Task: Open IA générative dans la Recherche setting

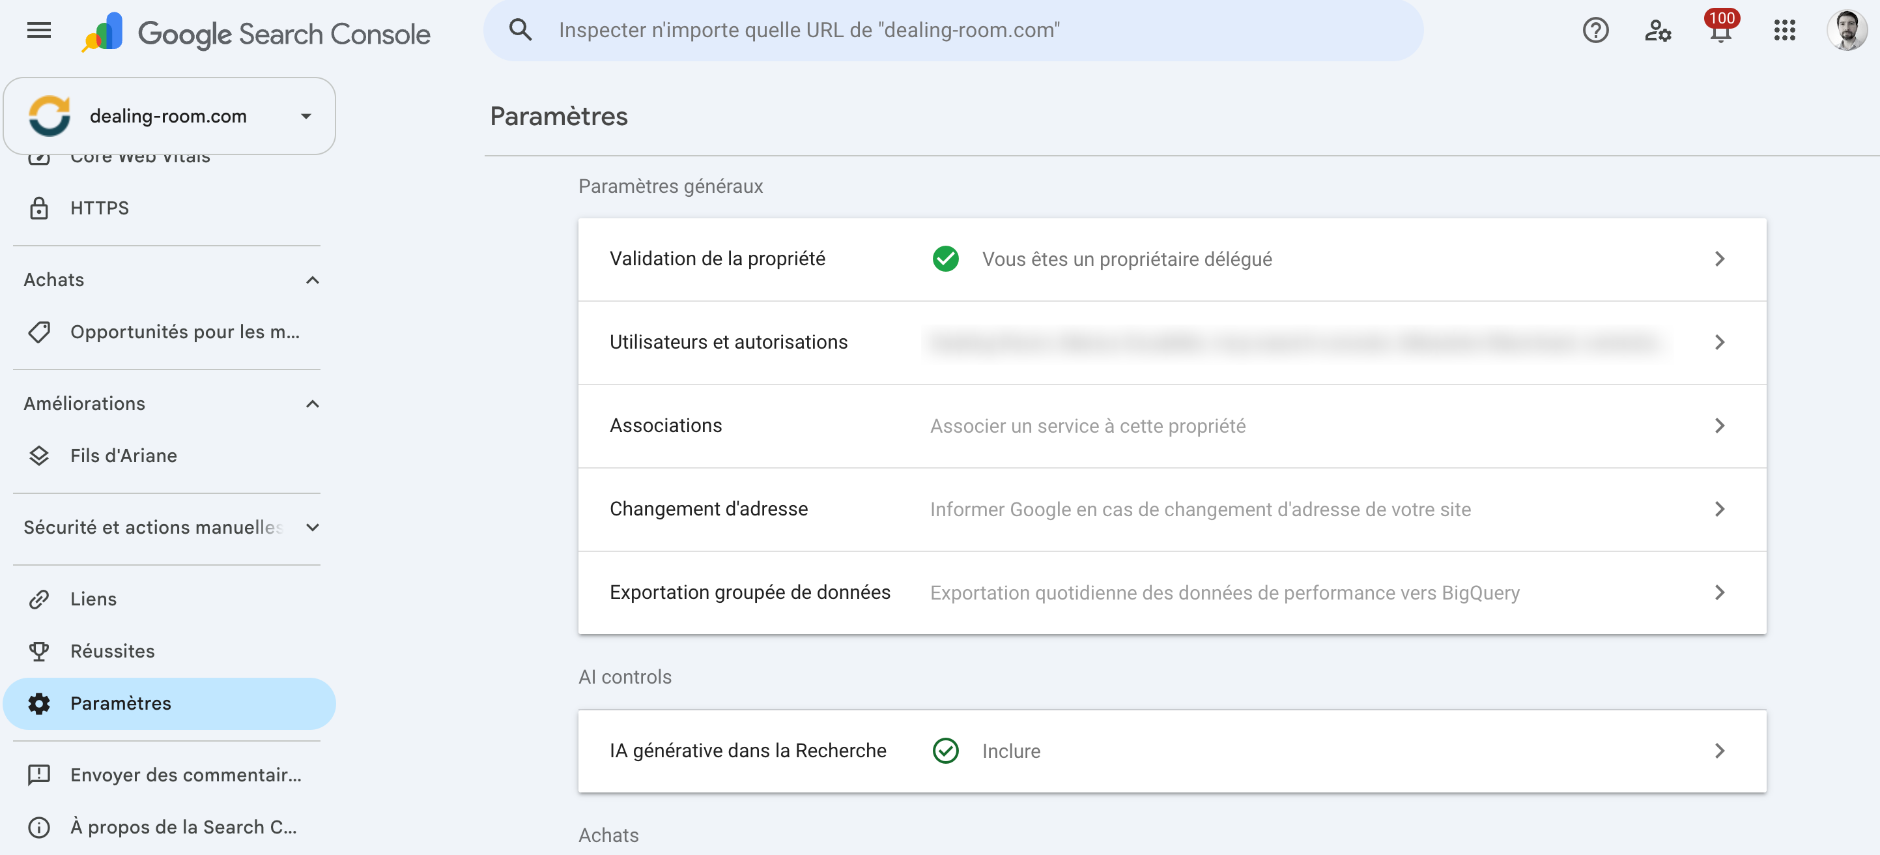Action: (1172, 751)
